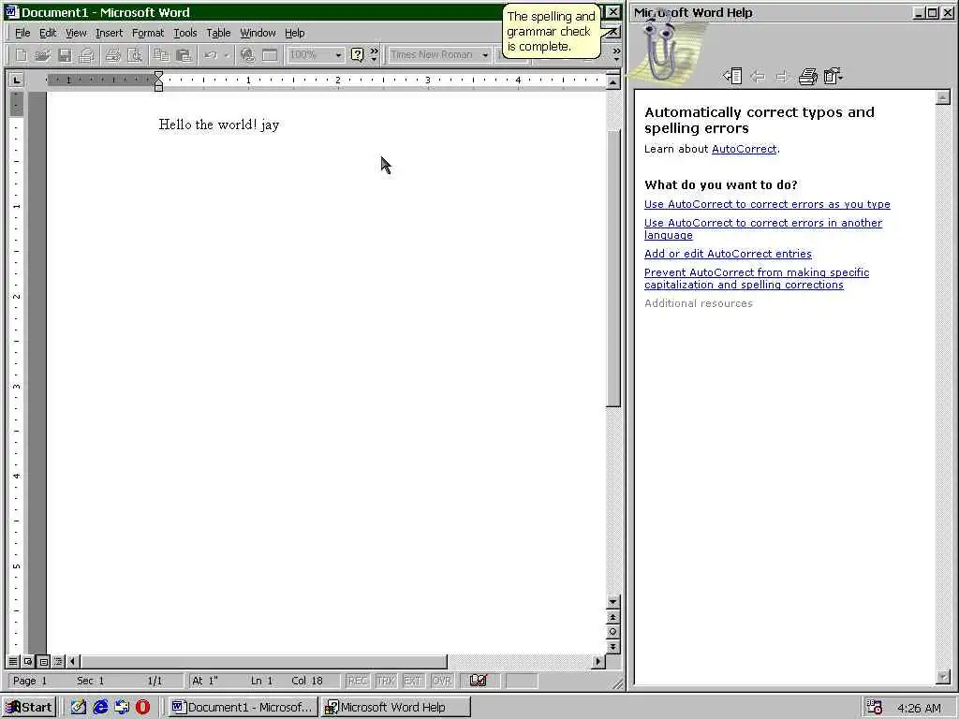
Task: Click the Undo icon
Action: 211,55
